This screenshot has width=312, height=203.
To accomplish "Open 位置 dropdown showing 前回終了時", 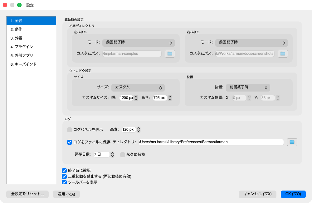I will tap(248, 87).
